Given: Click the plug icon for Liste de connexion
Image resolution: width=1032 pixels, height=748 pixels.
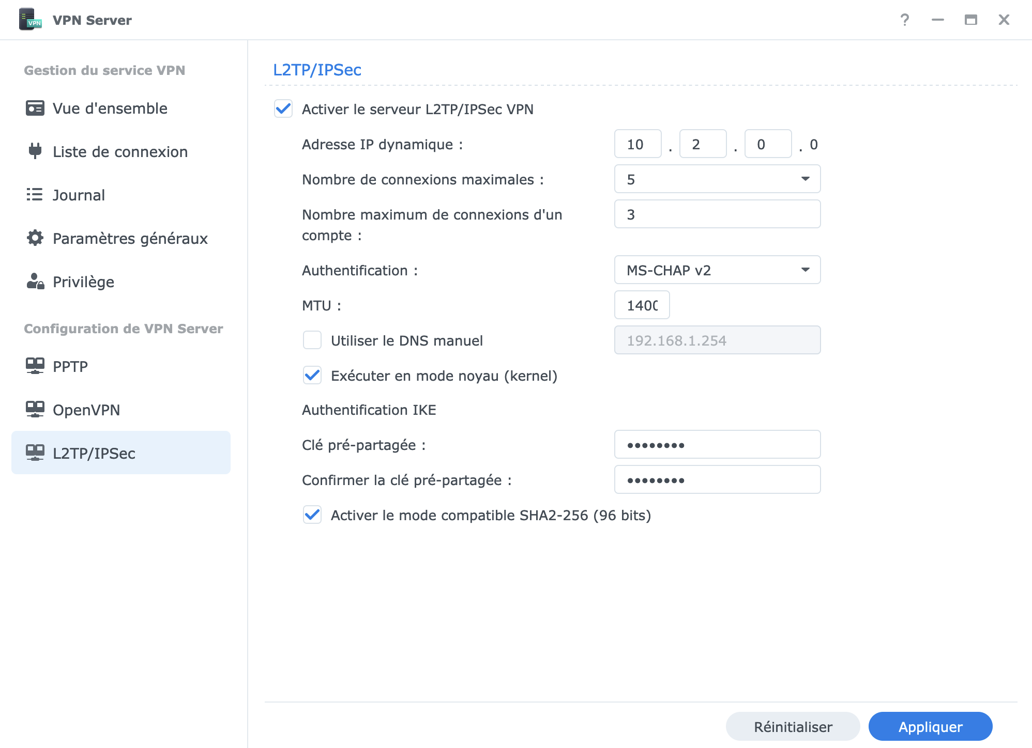Looking at the screenshot, I should (x=35, y=151).
